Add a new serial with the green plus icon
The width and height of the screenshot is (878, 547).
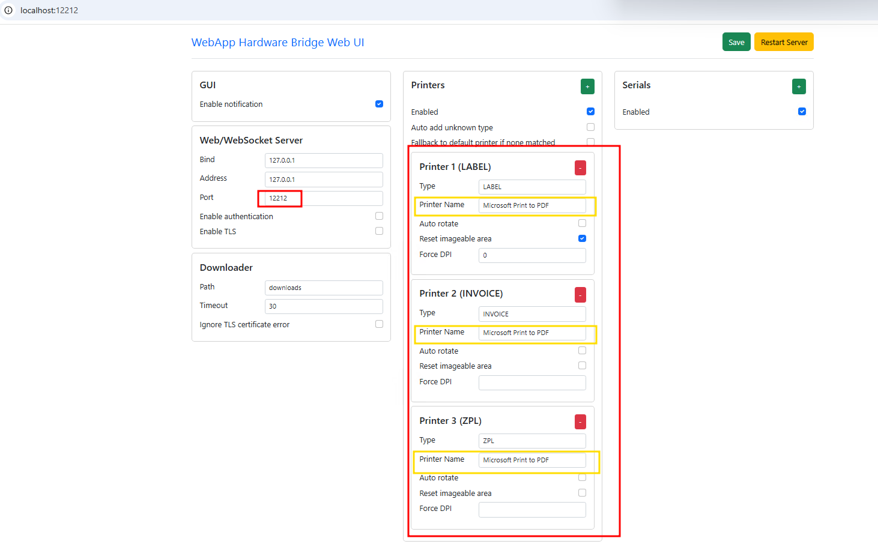[x=799, y=86]
